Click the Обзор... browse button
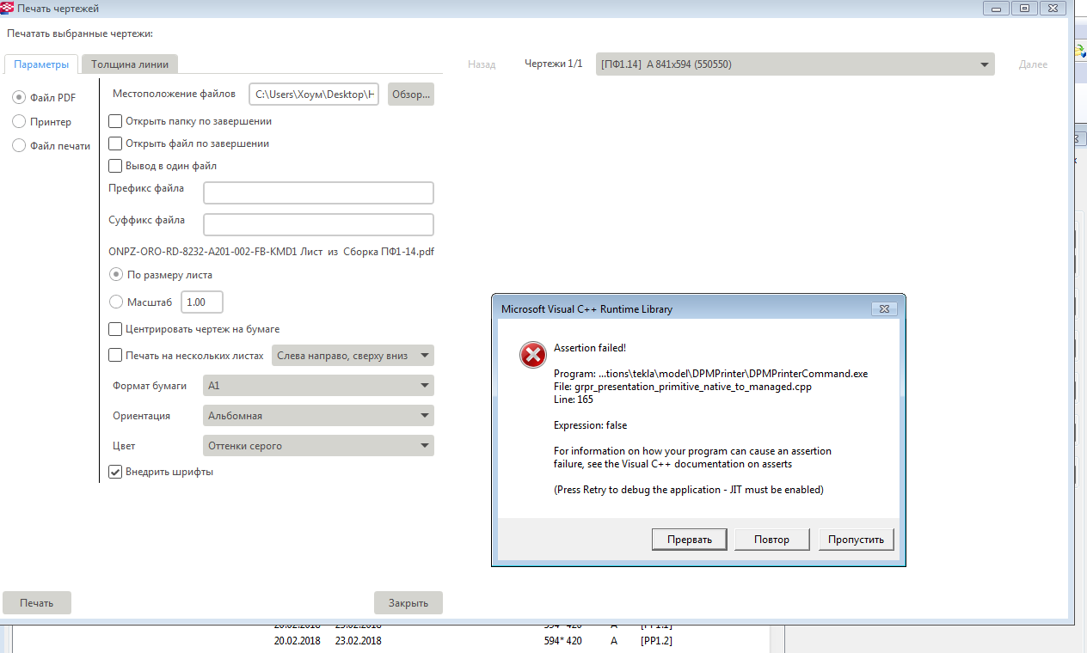 coord(411,94)
